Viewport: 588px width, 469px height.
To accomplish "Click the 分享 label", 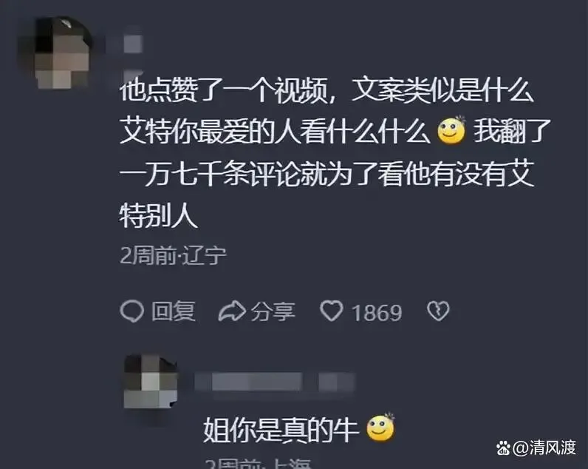I will (273, 311).
